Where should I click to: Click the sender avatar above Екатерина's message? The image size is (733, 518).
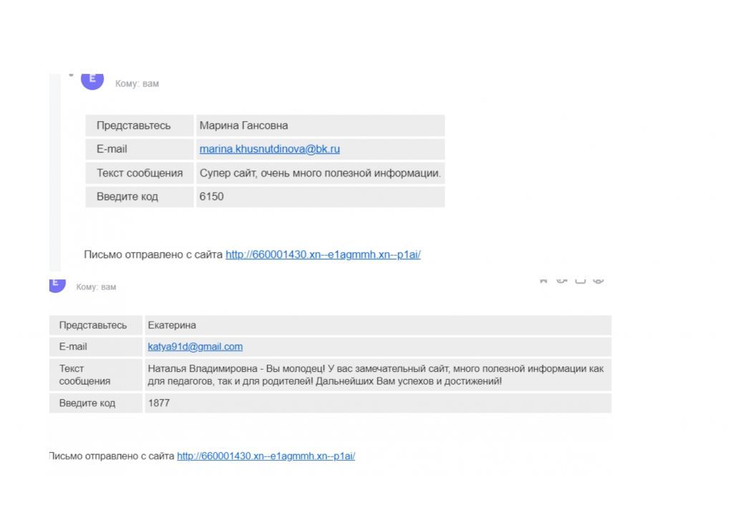(x=57, y=284)
